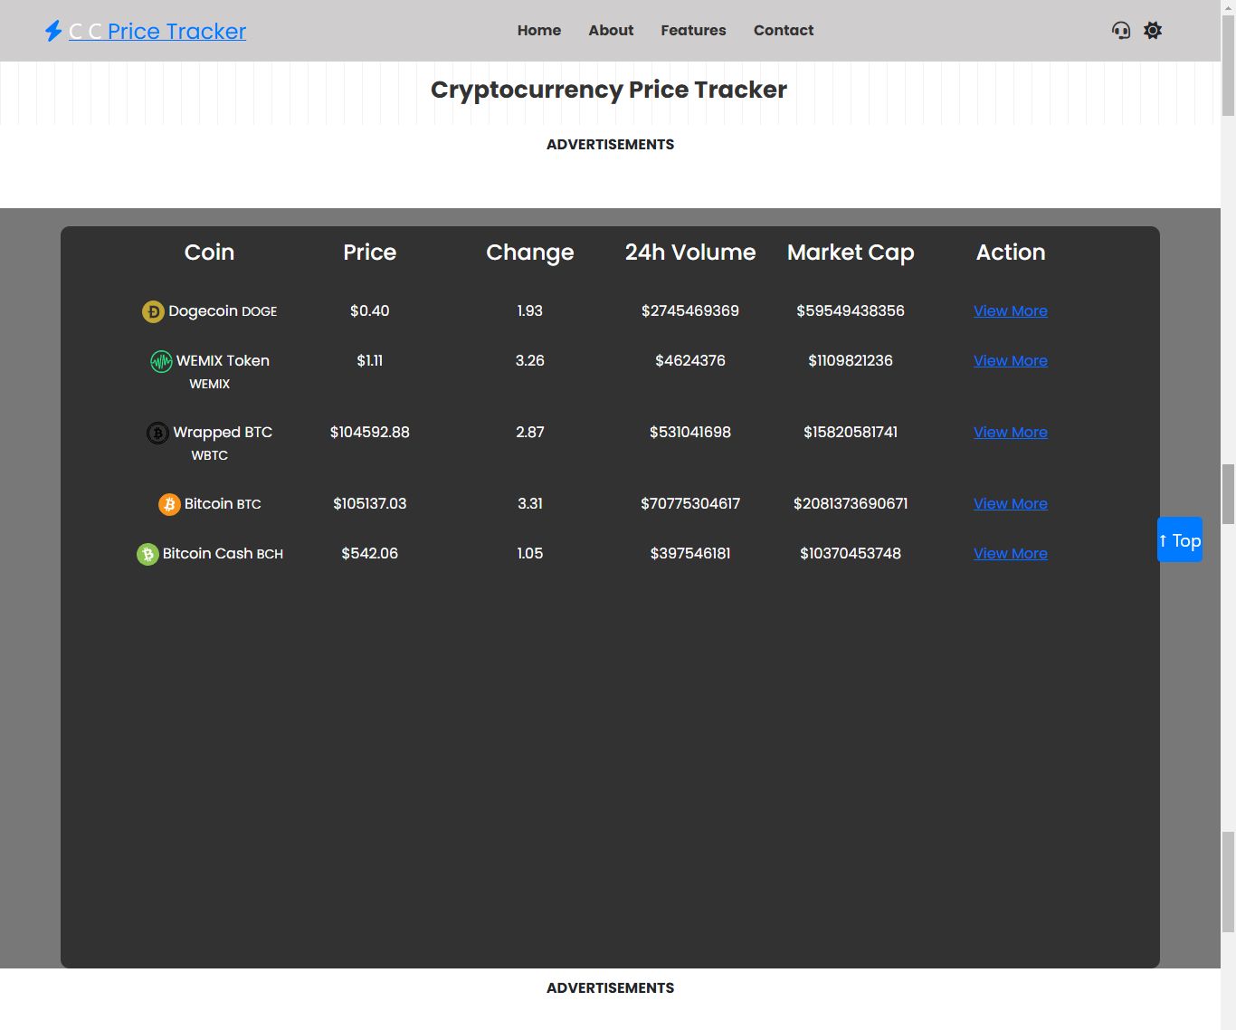Screen dimensions: 1236x1030
Task: Click the WEMIX Token coin icon
Action: coord(161,361)
